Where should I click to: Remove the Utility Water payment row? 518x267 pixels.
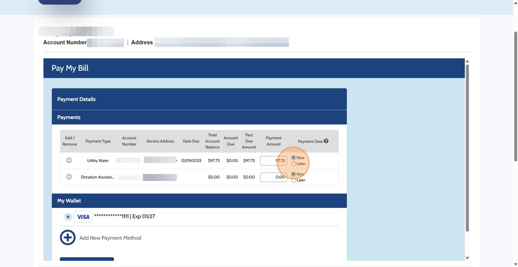68,160
